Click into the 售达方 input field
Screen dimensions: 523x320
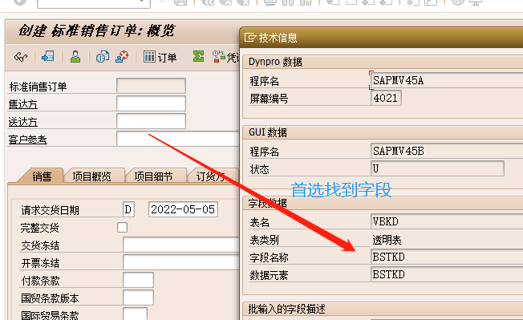tap(151, 103)
